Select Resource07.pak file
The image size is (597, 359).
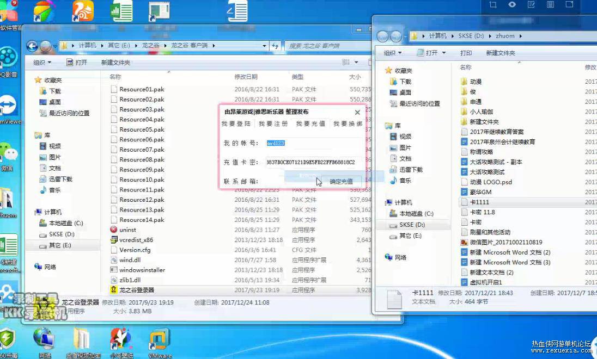tap(142, 150)
